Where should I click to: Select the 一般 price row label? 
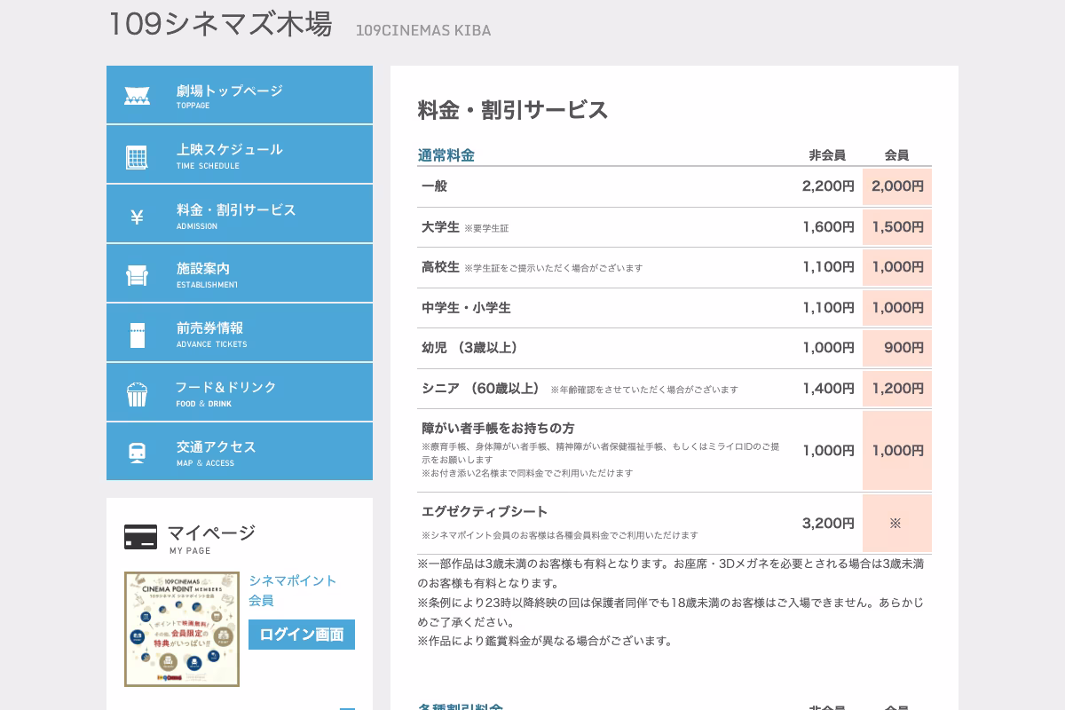point(434,186)
